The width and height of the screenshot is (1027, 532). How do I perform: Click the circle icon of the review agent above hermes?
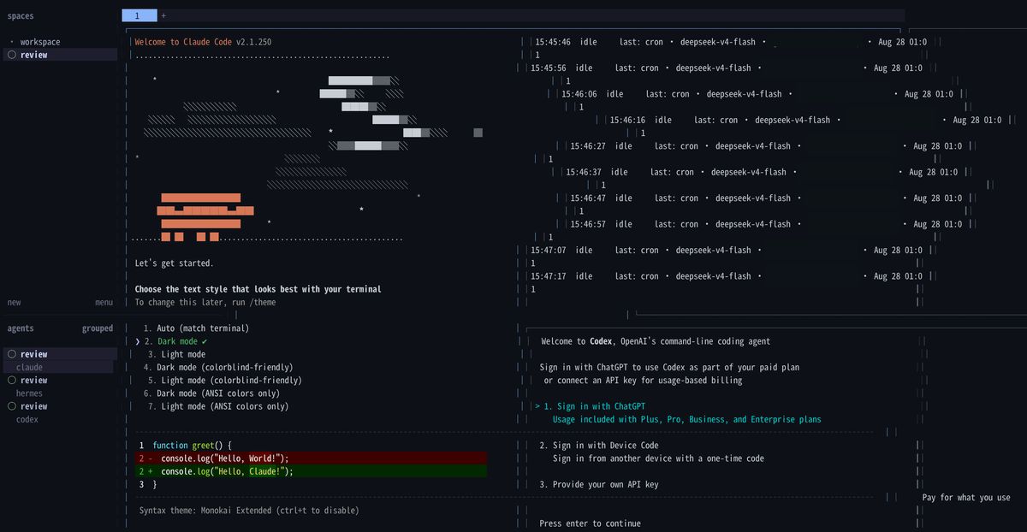tap(11, 381)
